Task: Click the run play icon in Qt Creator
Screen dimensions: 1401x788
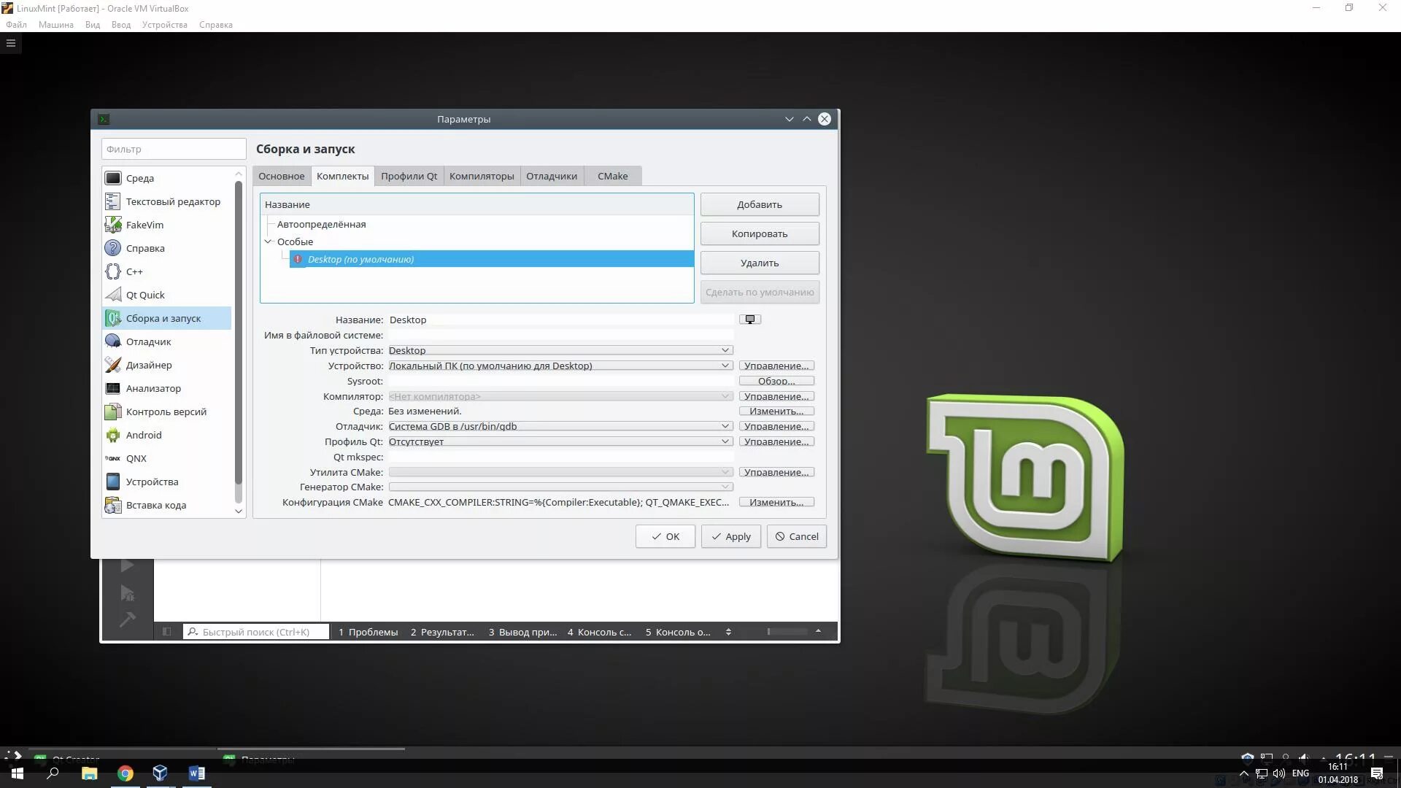Action: pos(127,565)
